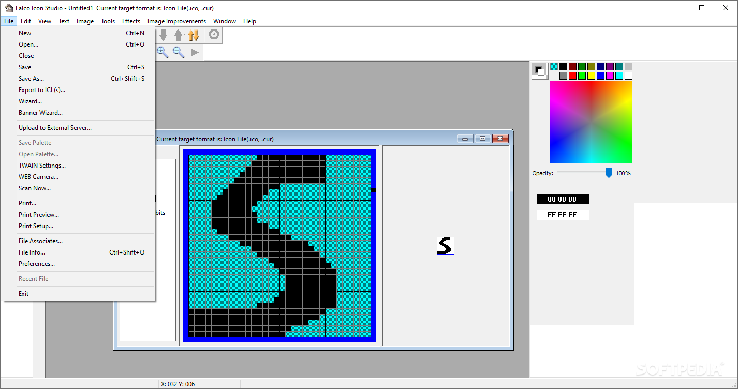Viewport: 738px width, 389px height.
Task: Click the zoom out magnifier icon
Action: [x=179, y=52]
